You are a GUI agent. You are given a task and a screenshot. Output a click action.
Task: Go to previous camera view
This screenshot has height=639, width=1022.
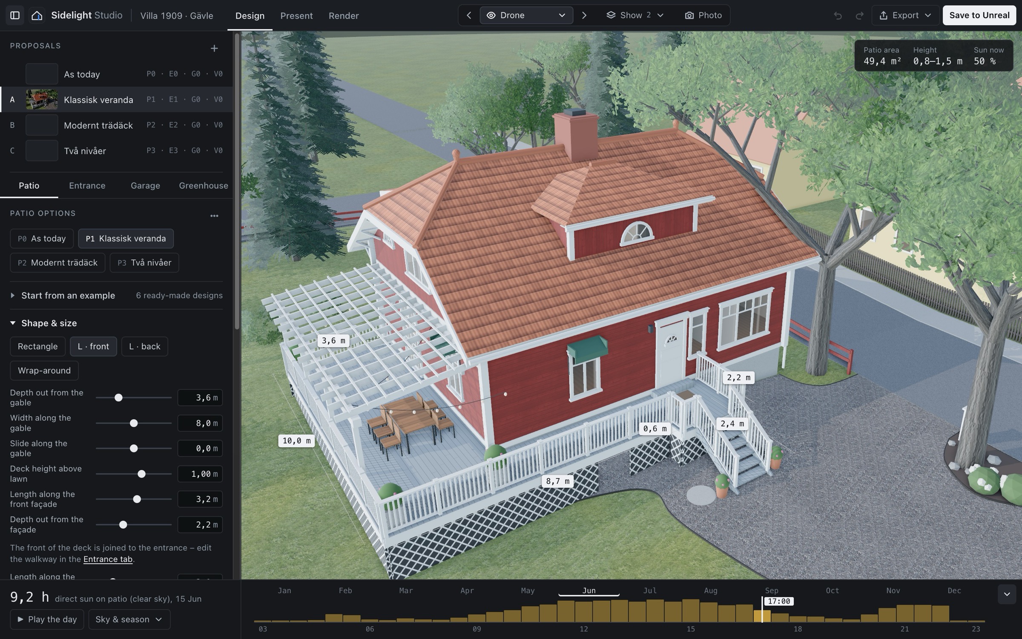pyautogui.click(x=469, y=15)
